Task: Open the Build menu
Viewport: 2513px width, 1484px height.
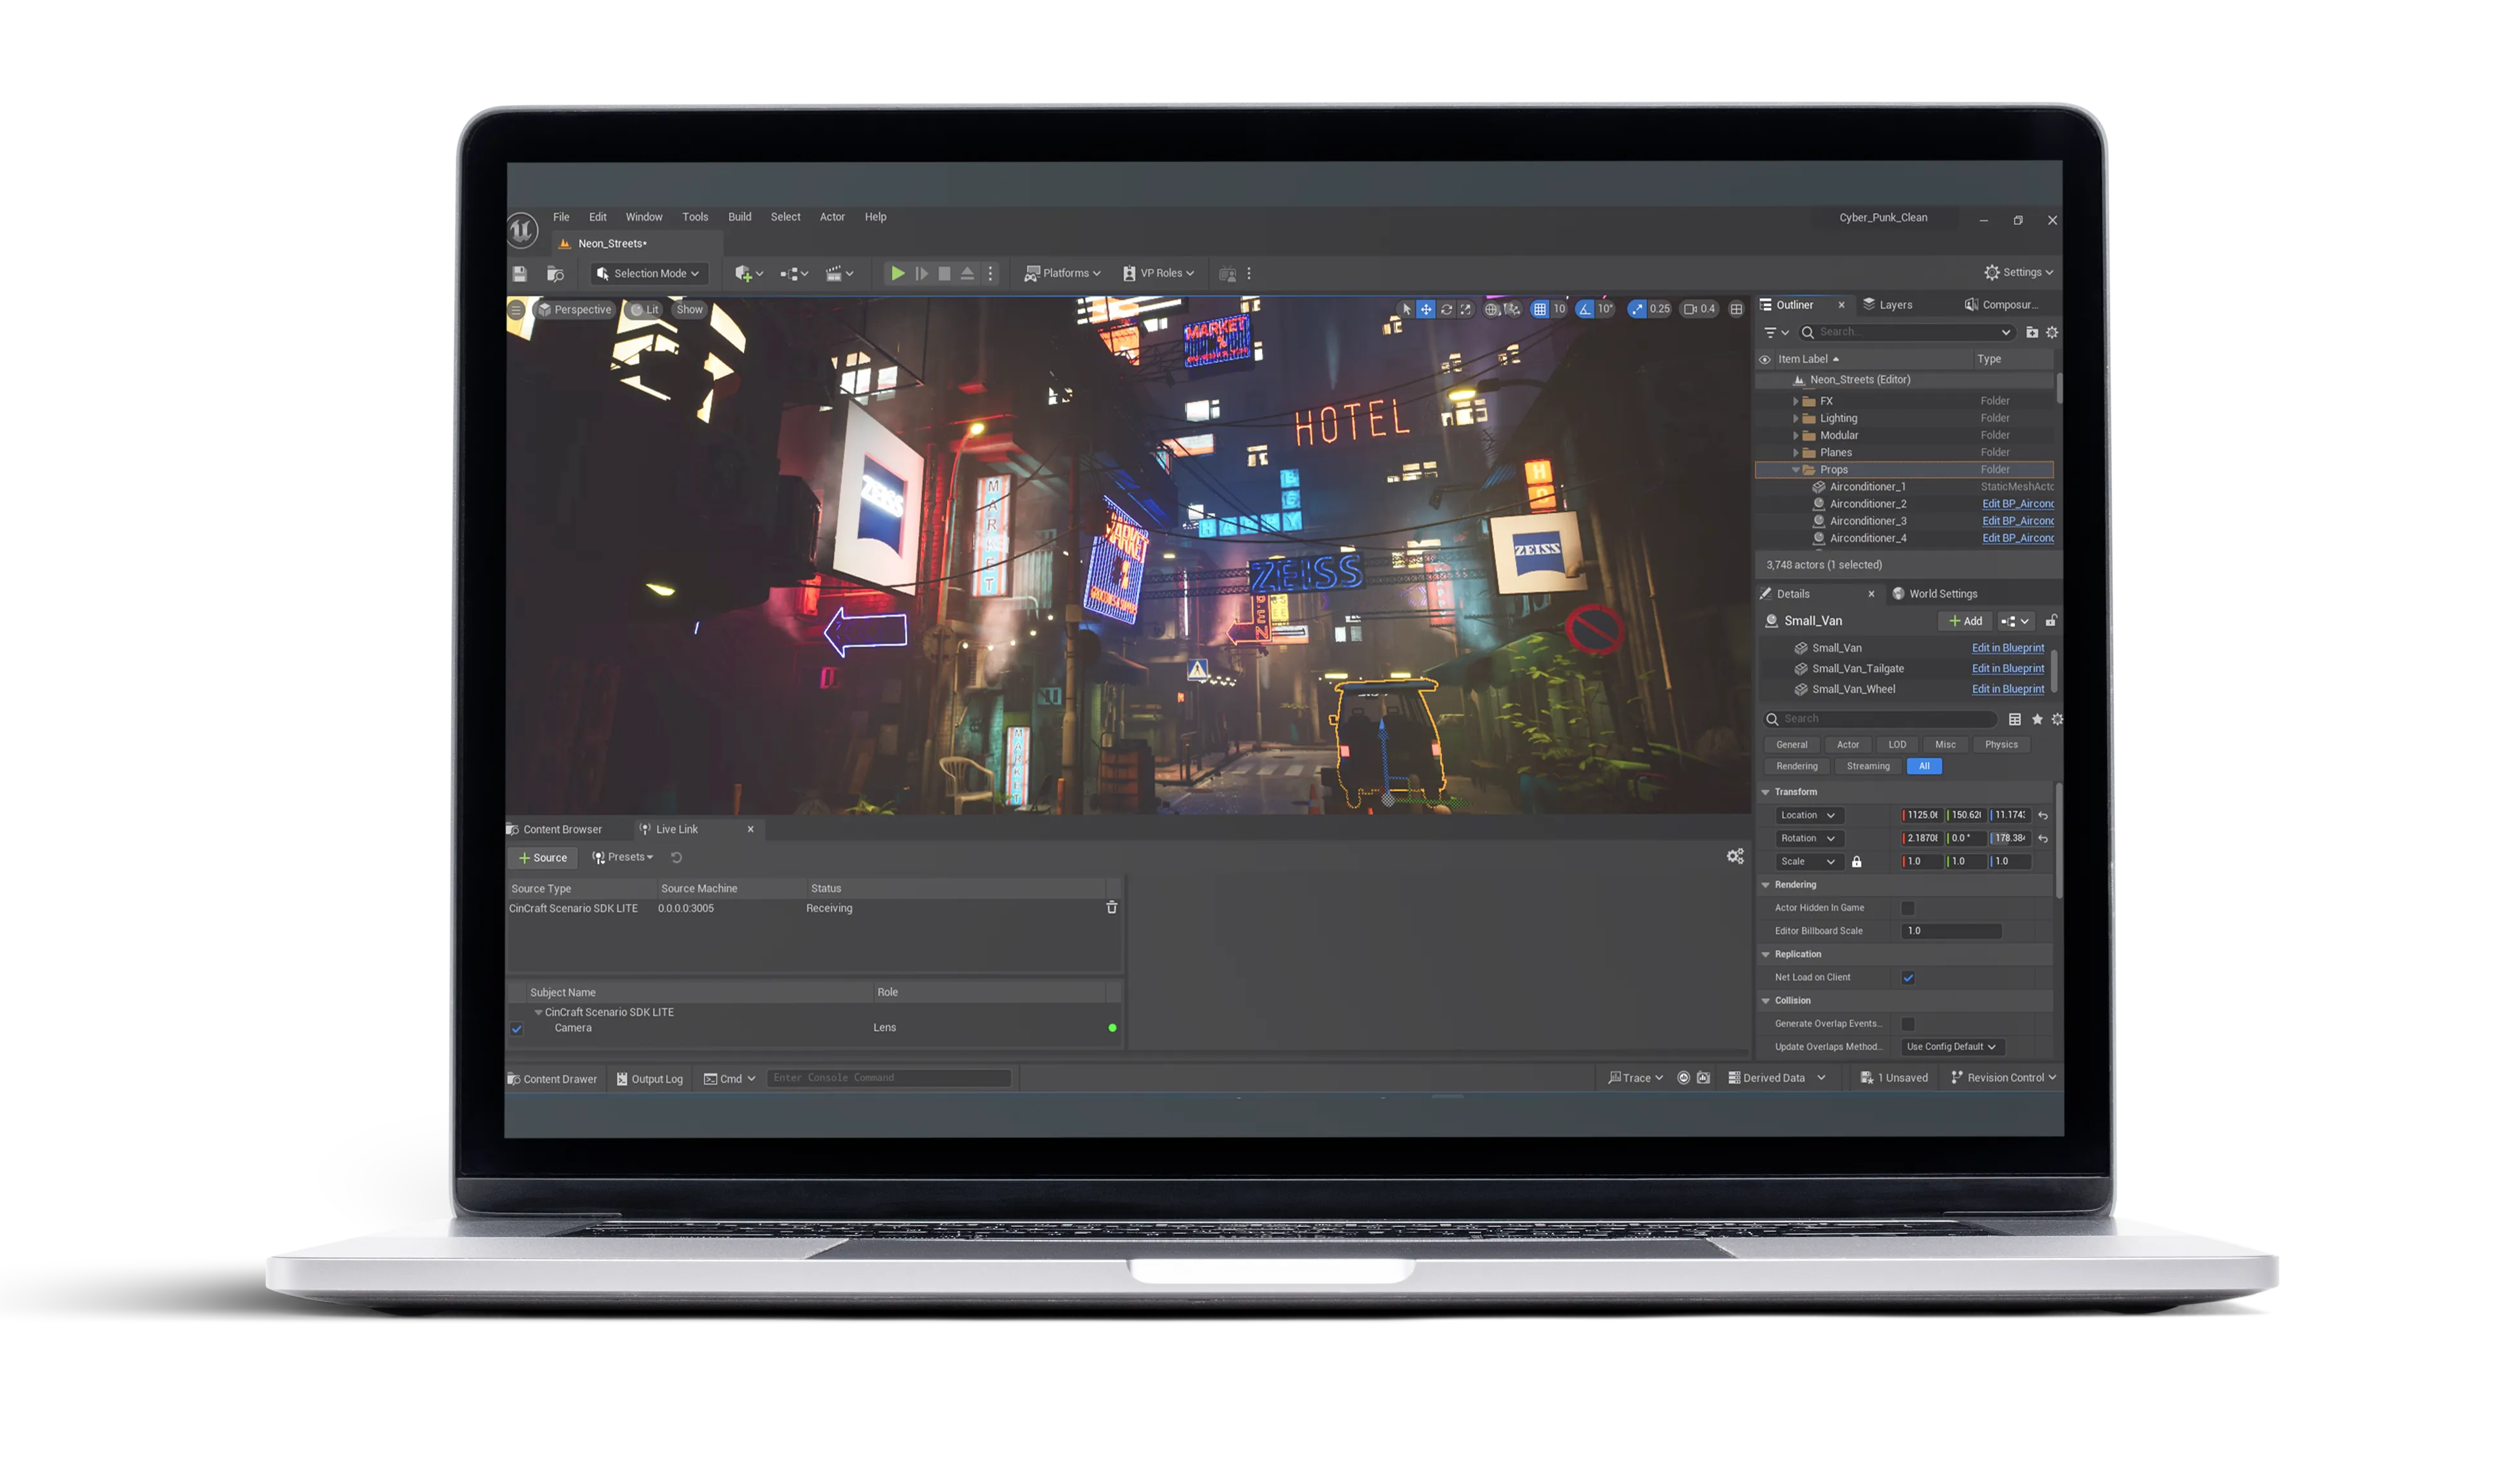Action: click(739, 217)
